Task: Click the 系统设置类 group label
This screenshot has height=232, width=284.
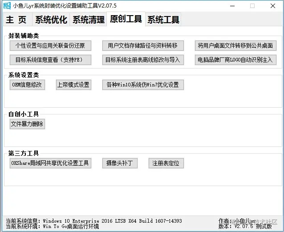Action: click(x=24, y=75)
